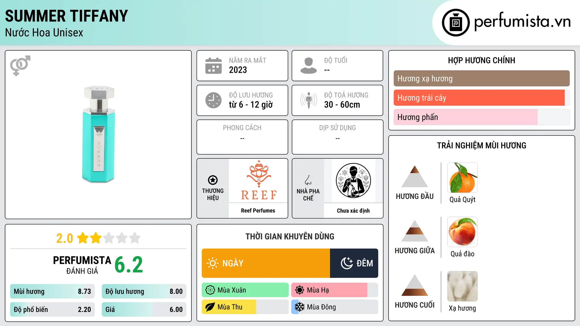
Task: Select the sun icon for Mùa Hạ
Action: coord(300,290)
